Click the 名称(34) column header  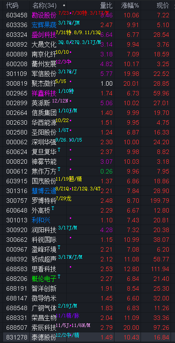coord(44,5)
